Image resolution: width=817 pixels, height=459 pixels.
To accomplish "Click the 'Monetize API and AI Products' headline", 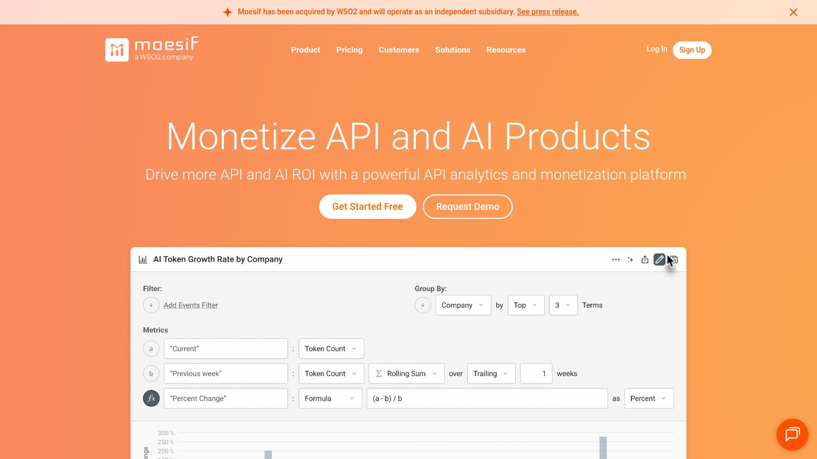I will (408, 137).
